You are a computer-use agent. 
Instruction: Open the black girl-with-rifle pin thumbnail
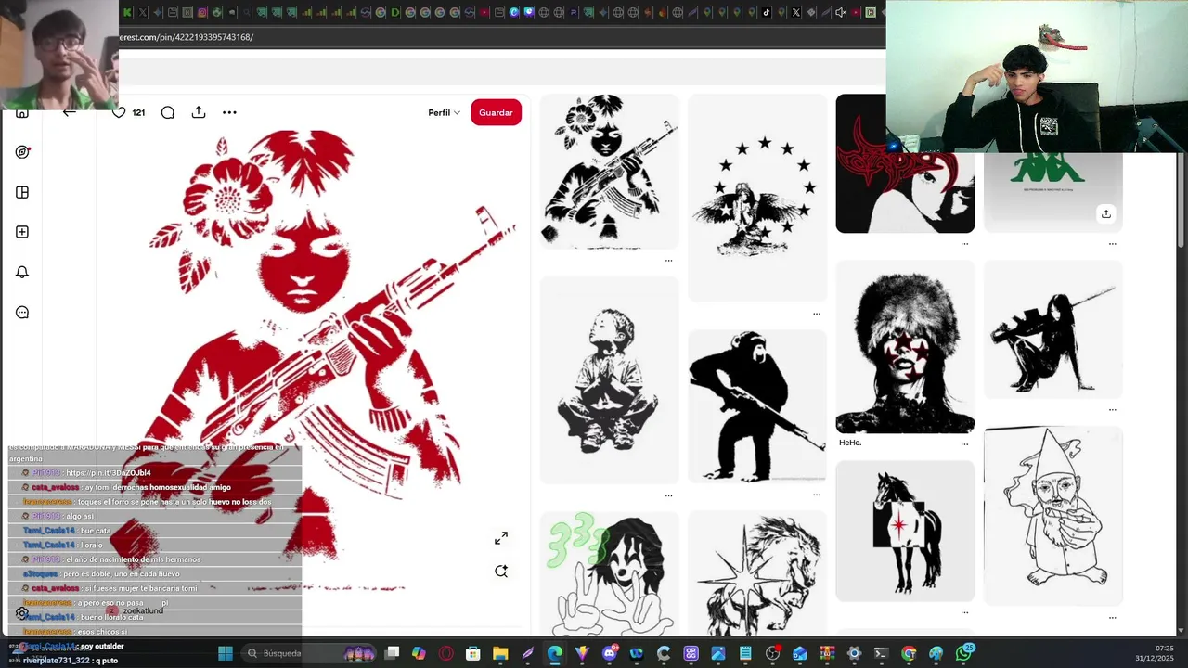[x=609, y=172]
